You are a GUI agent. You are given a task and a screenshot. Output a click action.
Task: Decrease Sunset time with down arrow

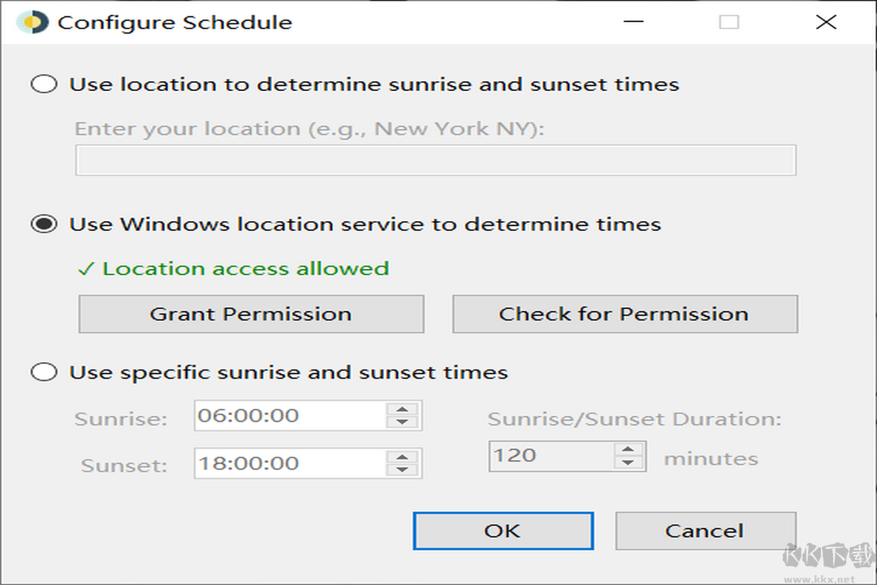pos(402,470)
